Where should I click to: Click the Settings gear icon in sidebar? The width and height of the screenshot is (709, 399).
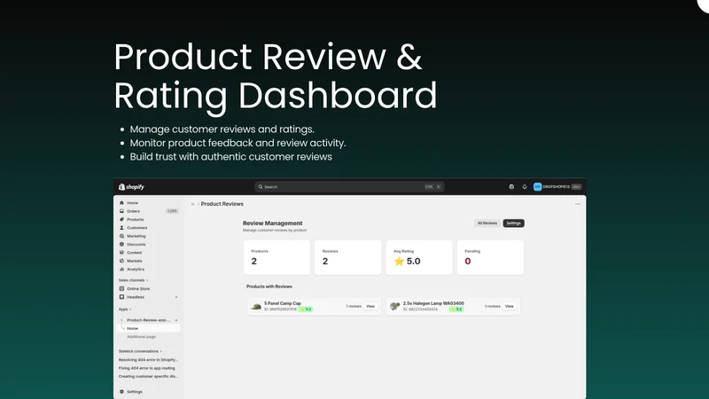click(121, 392)
